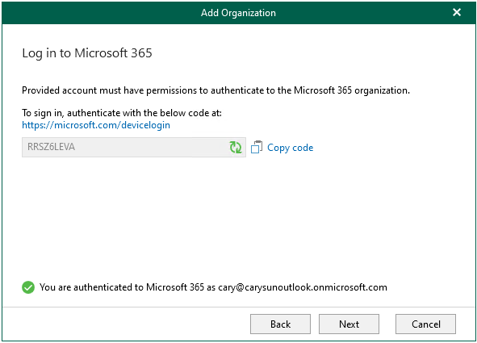Viewport: 477px width, 343px height.
Task: Click the Add Organization title bar
Action: (x=239, y=13)
